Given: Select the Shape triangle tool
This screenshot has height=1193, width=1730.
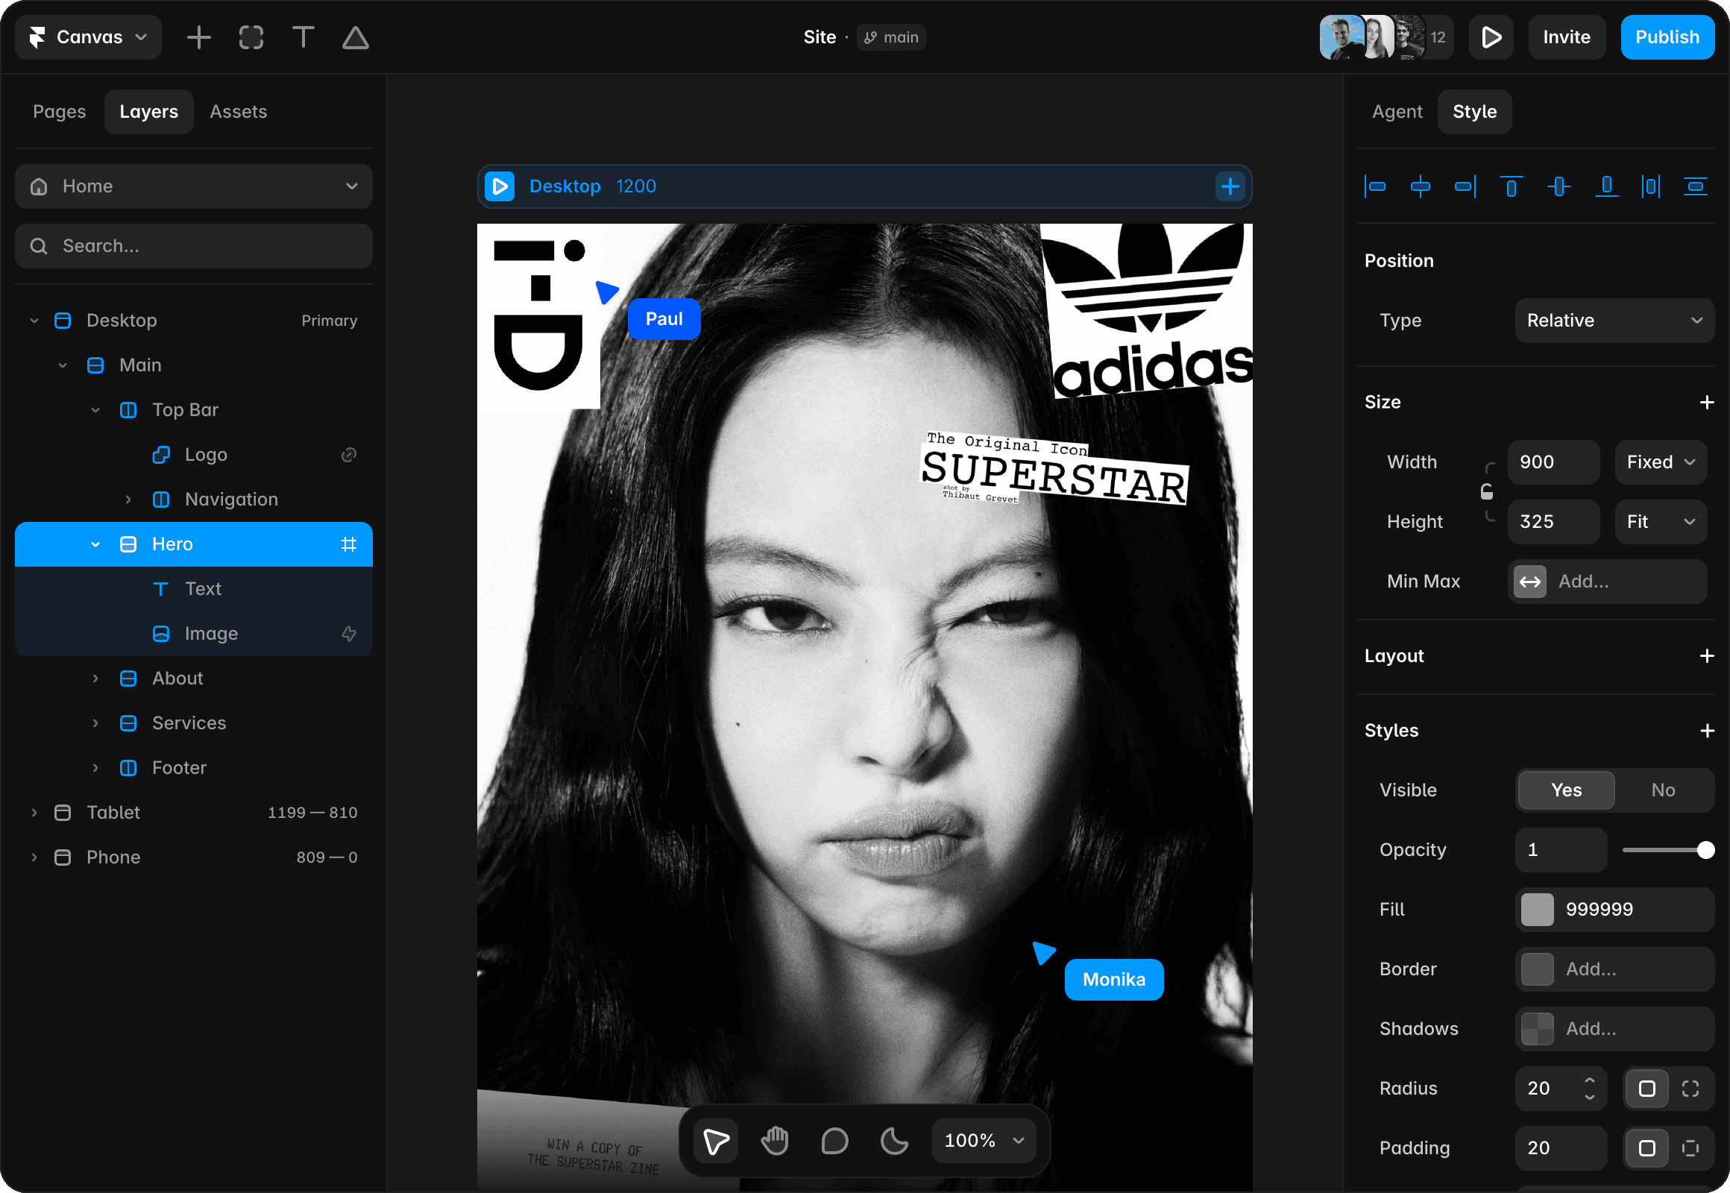Looking at the screenshot, I should pyautogui.click(x=355, y=37).
